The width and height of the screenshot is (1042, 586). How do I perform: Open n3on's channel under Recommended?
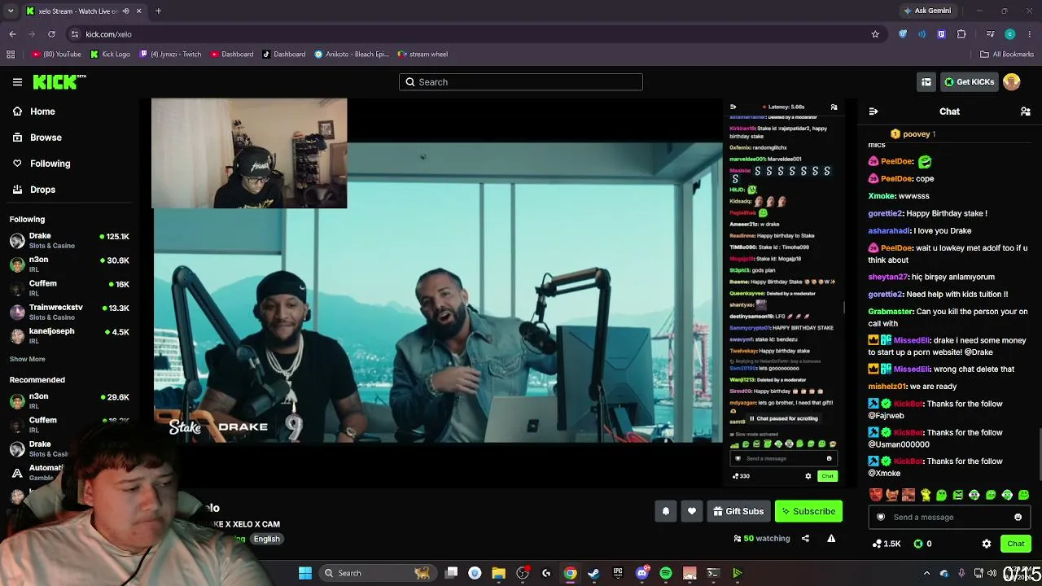pos(69,400)
